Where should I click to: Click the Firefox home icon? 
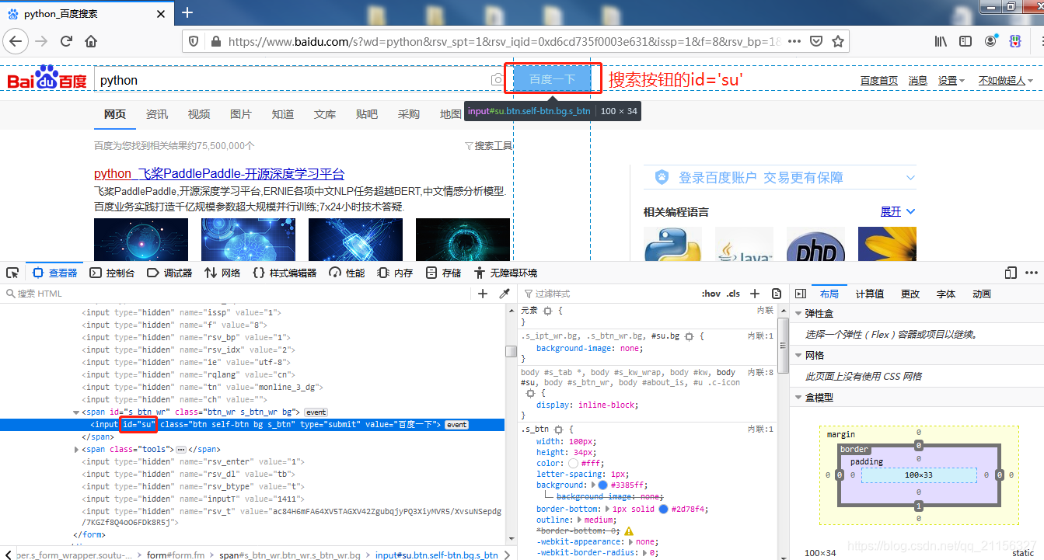point(92,41)
